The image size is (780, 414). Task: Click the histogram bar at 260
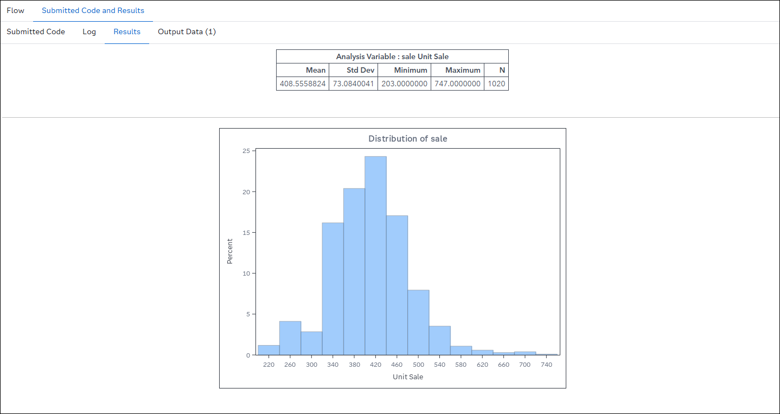coord(290,338)
